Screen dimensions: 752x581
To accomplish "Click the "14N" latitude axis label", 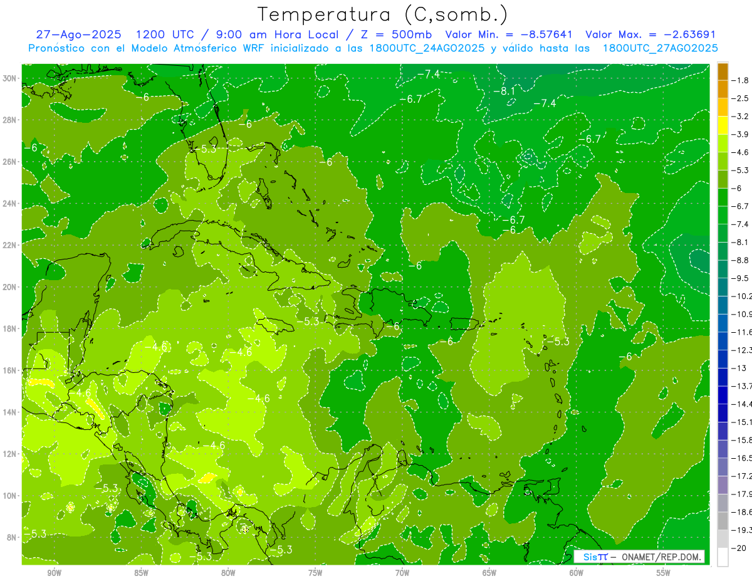I will tap(10, 412).
